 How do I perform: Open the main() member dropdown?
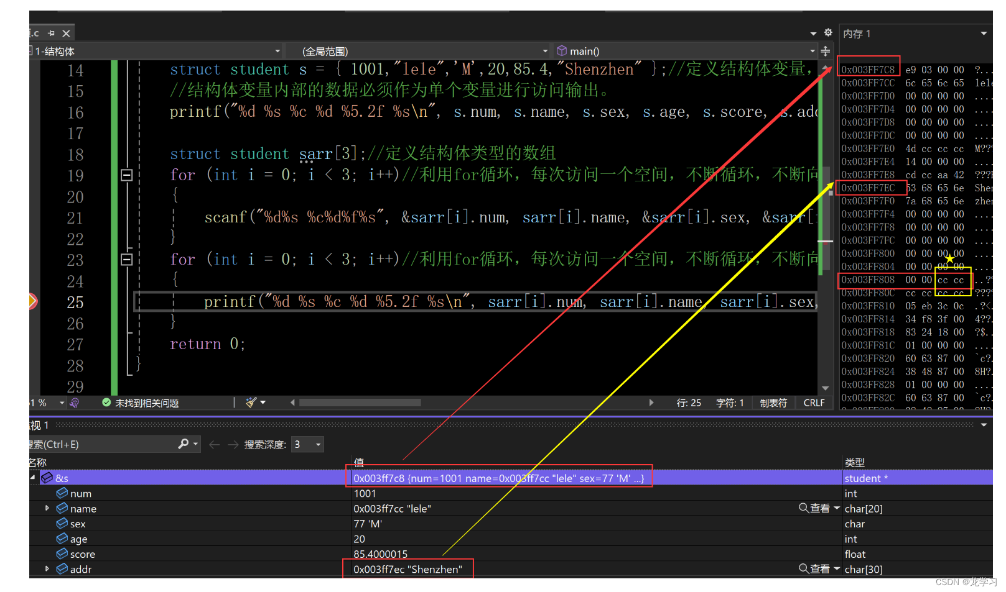[x=812, y=51]
